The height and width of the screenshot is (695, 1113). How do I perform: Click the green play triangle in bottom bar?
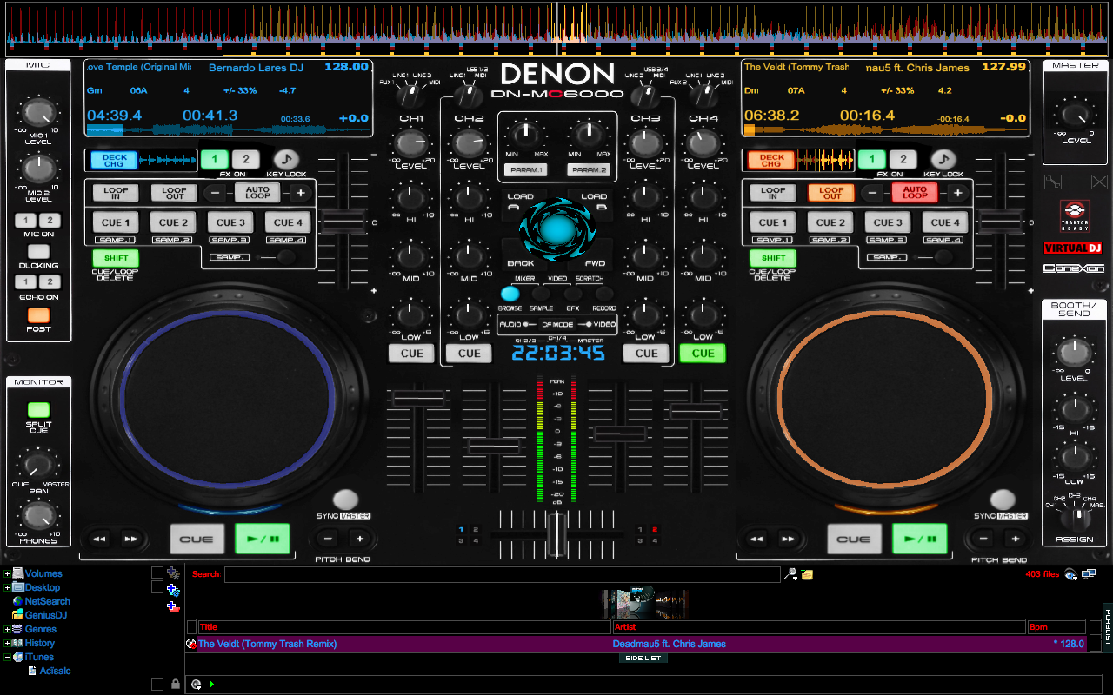211,684
